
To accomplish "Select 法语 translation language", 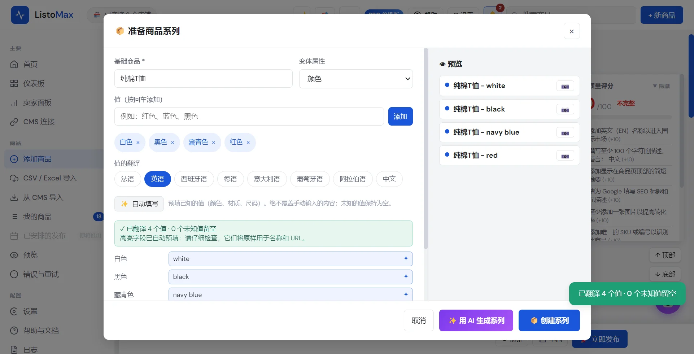I will point(127,179).
